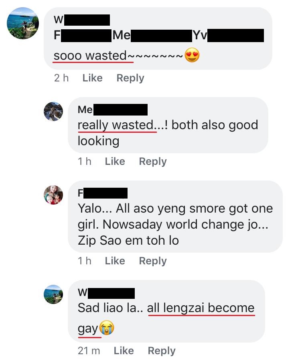
Task: Reply to the "sooo wasted" comment
Action: [x=130, y=78]
